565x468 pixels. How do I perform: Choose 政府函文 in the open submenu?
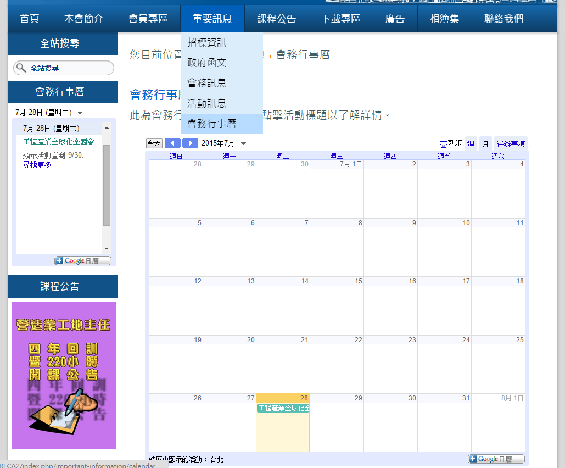click(206, 63)
